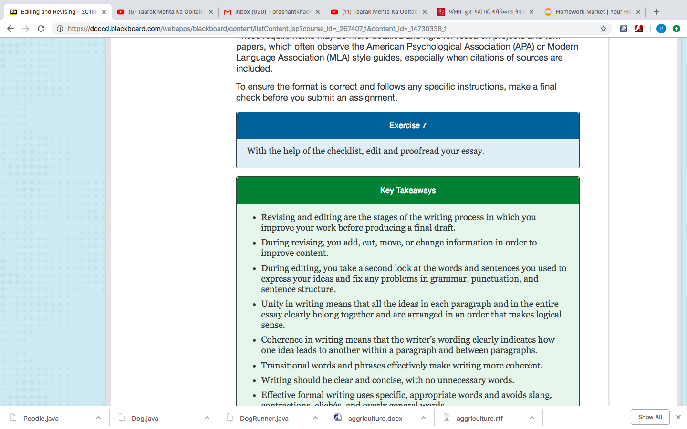Open the Adobe Acrobat extension
687x429 pixels.
639,29
